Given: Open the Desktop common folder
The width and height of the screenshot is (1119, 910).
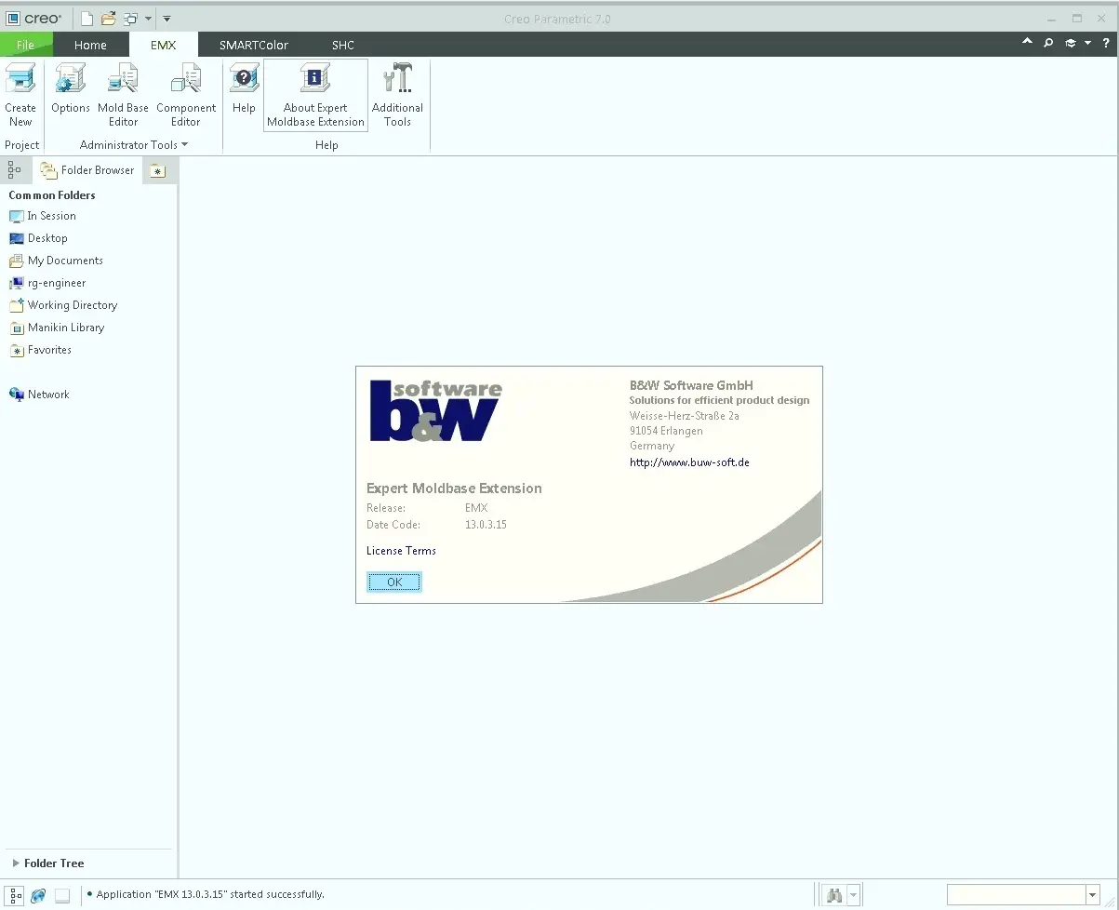Looking at the screenshot, I should (38, 238).
